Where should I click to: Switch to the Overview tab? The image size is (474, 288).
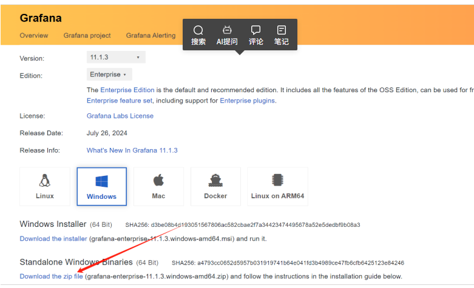point(34,35)
